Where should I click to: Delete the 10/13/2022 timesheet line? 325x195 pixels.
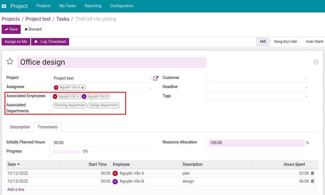point(312,181)
